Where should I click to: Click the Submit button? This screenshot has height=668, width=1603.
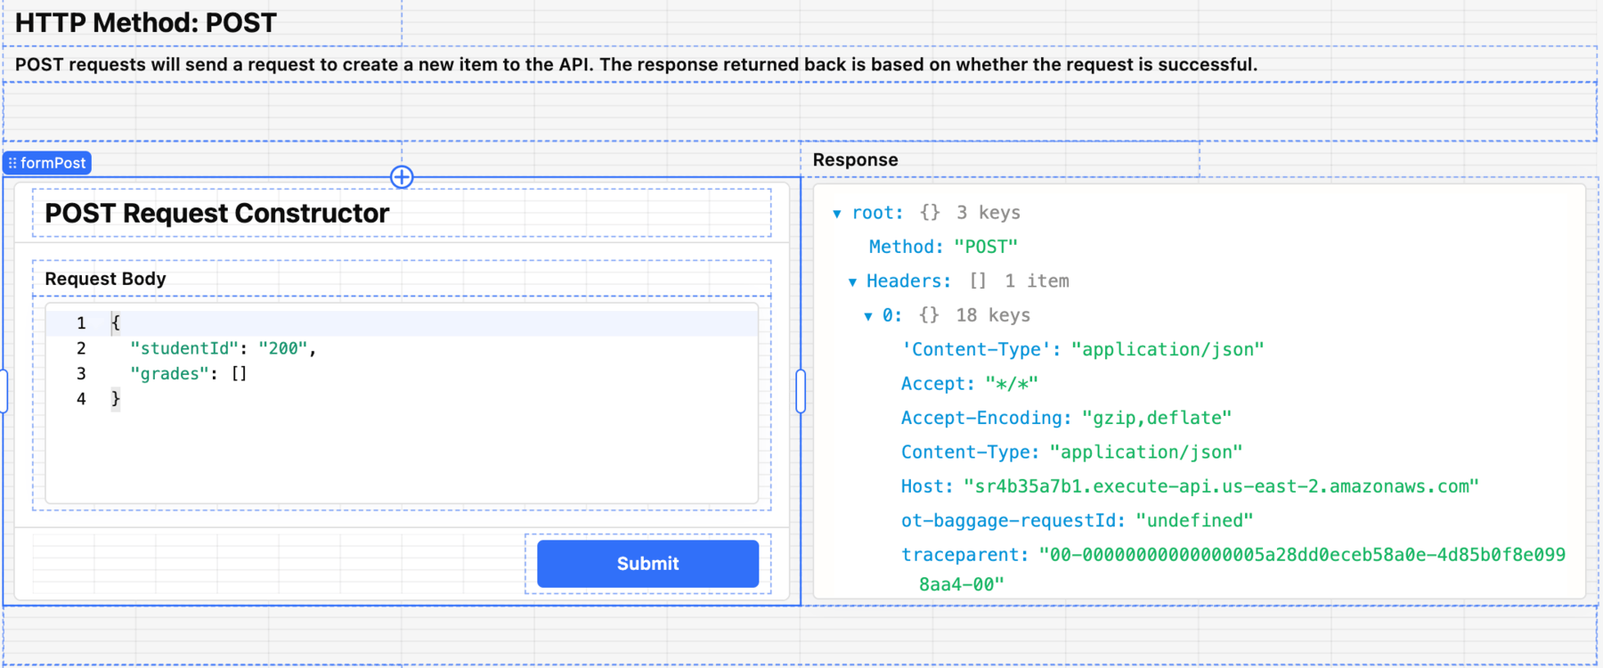647,563
